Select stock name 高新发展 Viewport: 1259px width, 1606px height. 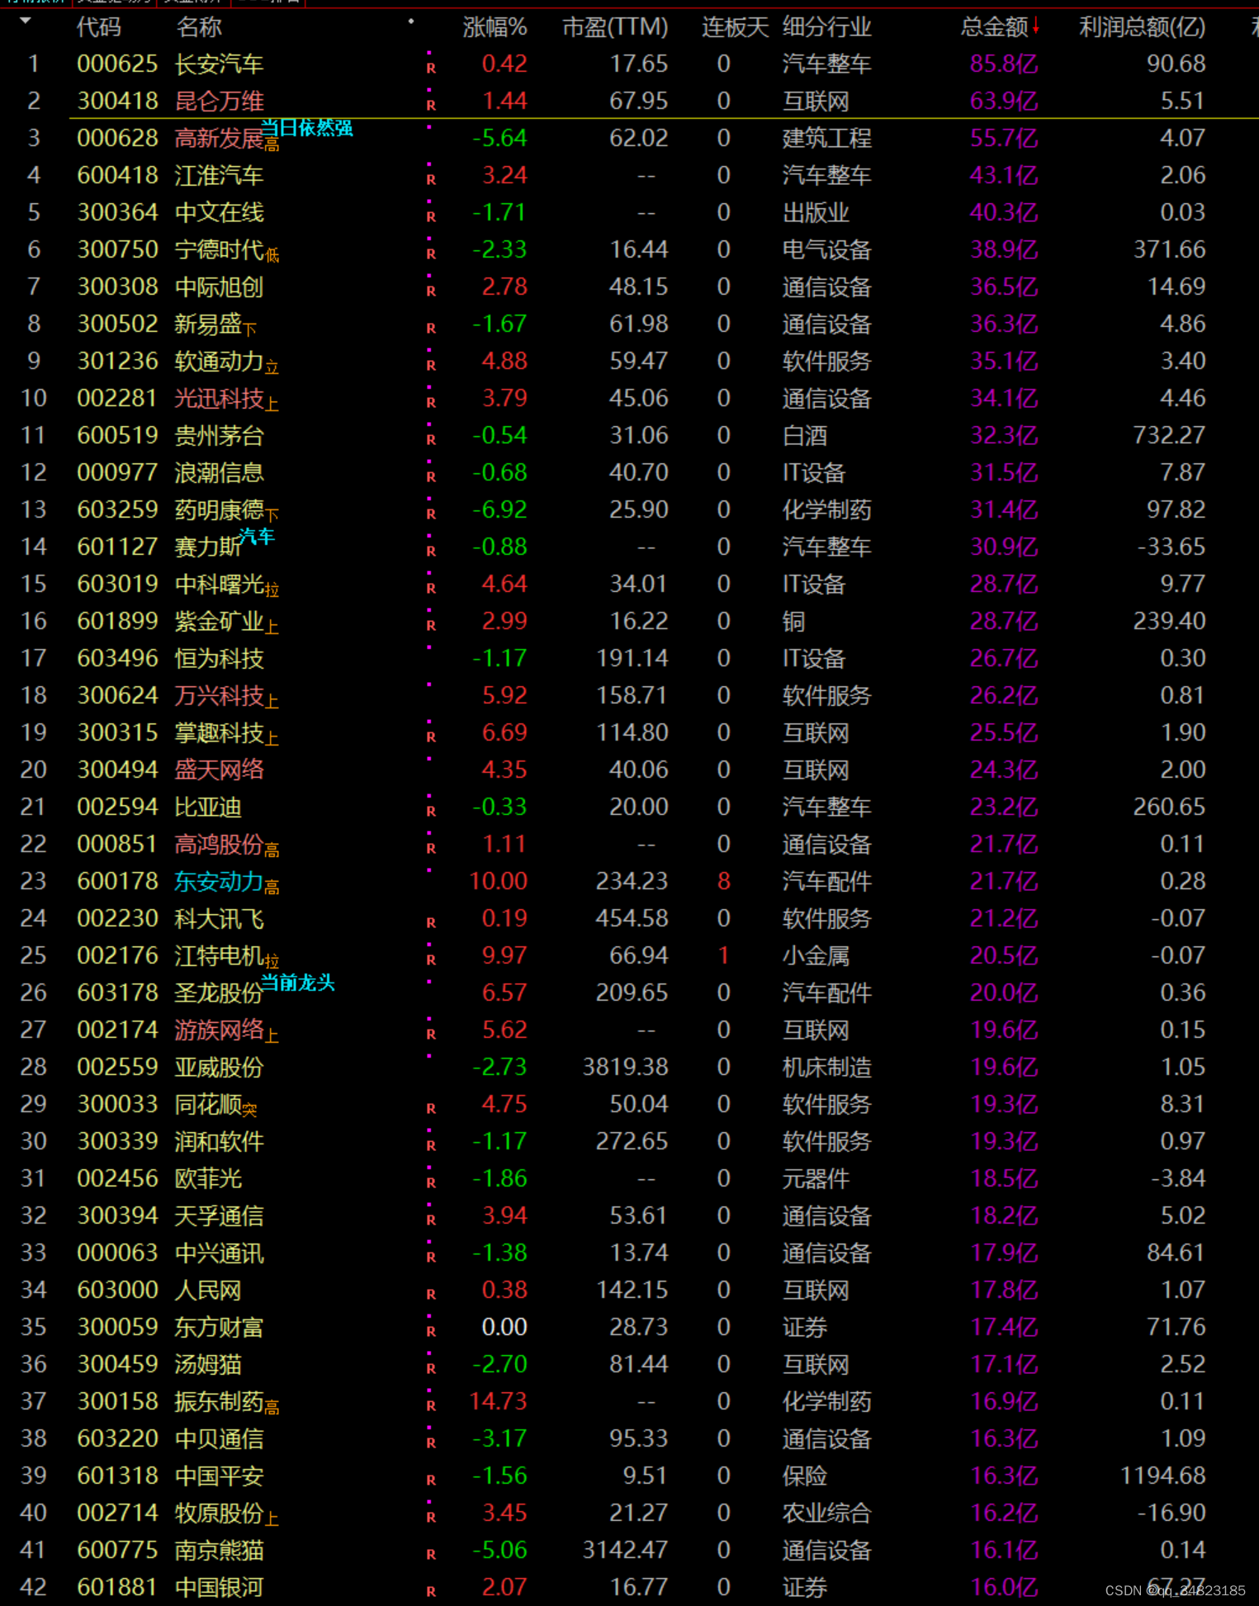219,138
